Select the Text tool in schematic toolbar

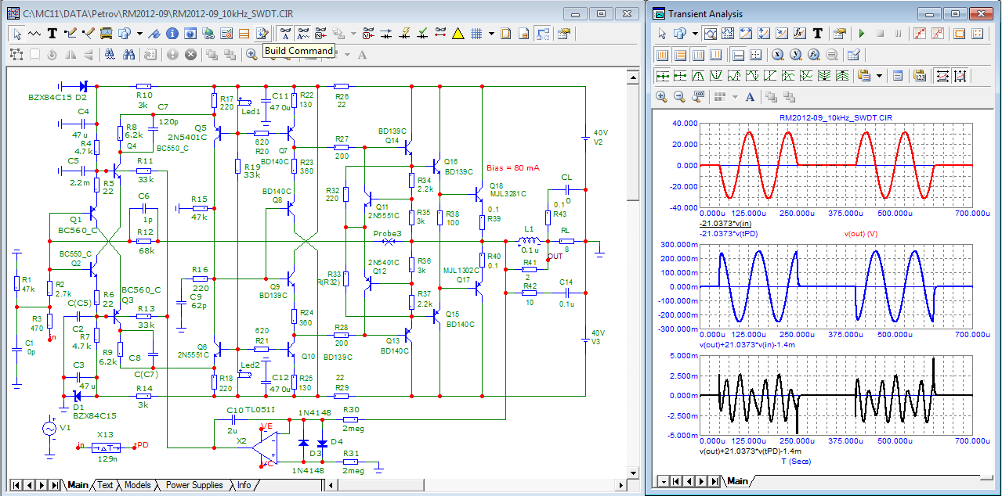click(x=52, y=34)
